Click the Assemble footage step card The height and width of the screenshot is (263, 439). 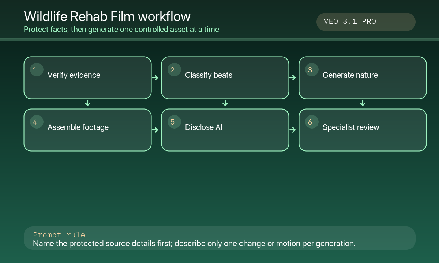click(x=87, y=130)
